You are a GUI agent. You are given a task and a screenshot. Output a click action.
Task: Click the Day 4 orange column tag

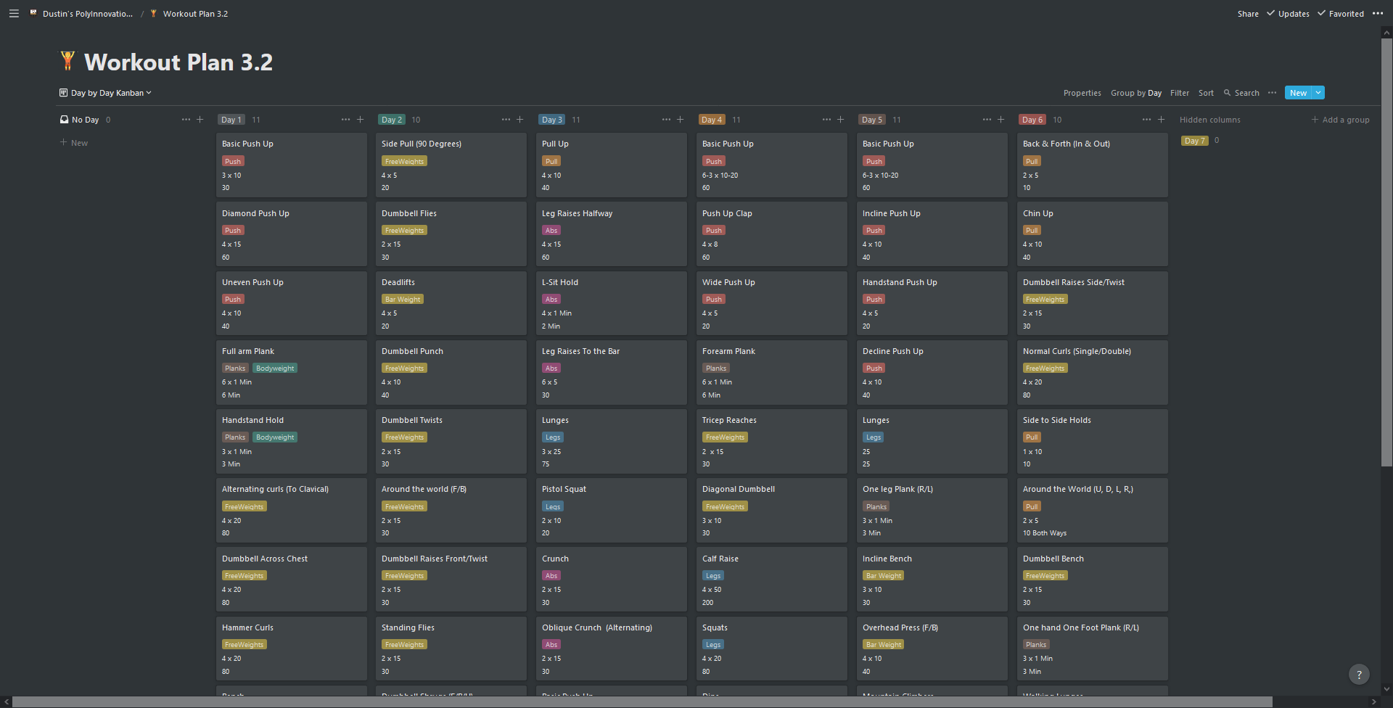tap(711, 120)
